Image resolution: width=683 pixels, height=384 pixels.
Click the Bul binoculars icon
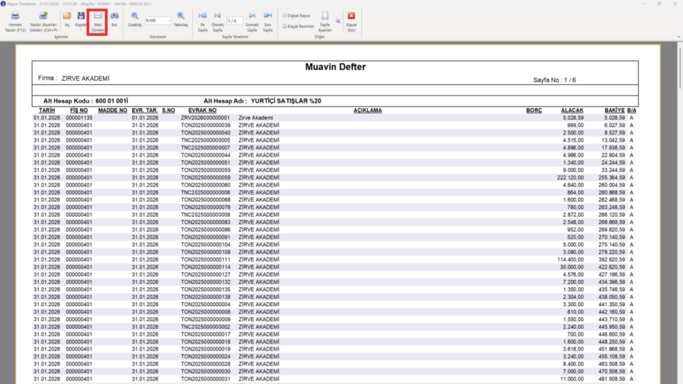click(x=115, y=16)
